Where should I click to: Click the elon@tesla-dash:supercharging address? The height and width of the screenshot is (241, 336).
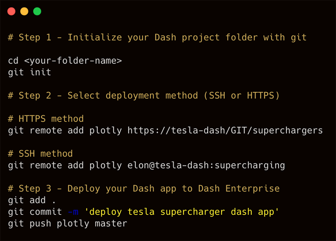[x=206, y=165]
